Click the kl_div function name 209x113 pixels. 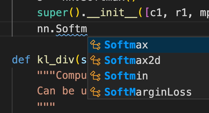(x=56, y=60)
